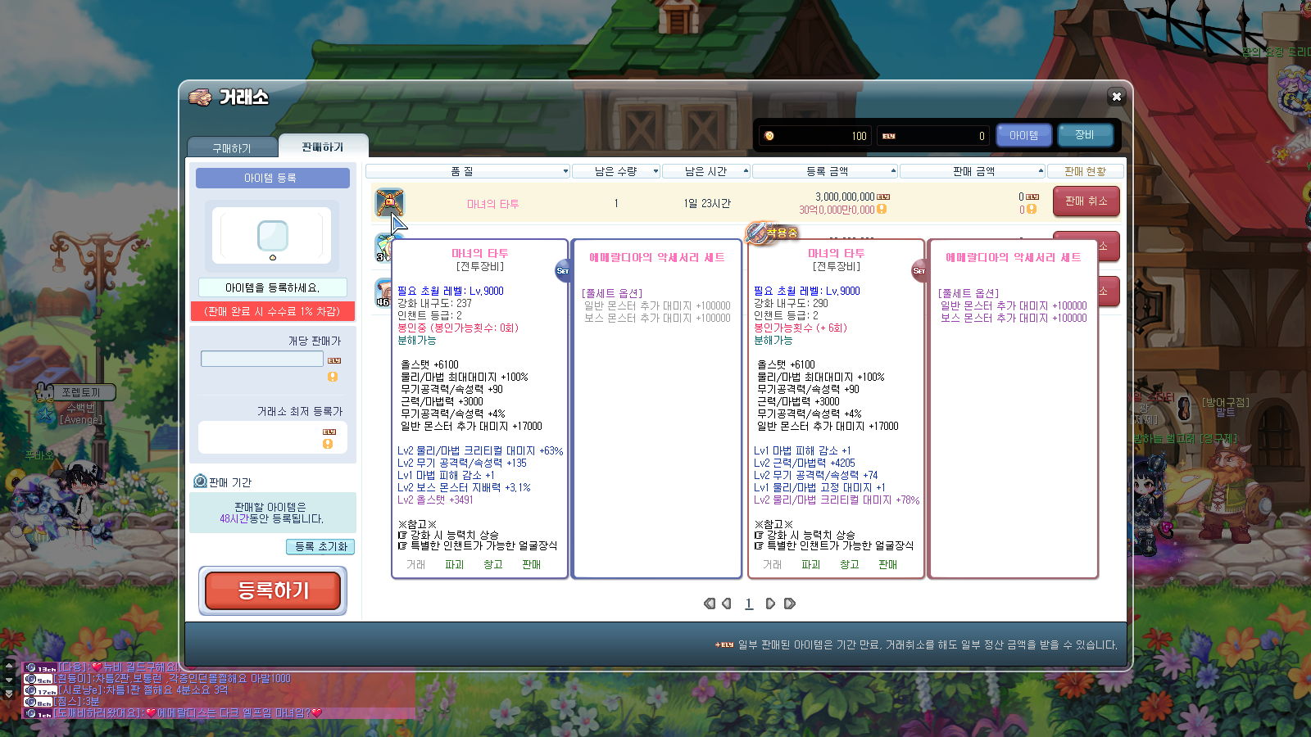Click the gold coin currency icon
The width and height of the screenshot is (1311, 737).
click(x=769, y=136)
